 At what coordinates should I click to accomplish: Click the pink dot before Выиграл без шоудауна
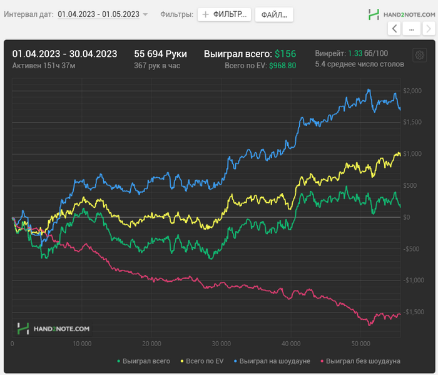(322, 361)
